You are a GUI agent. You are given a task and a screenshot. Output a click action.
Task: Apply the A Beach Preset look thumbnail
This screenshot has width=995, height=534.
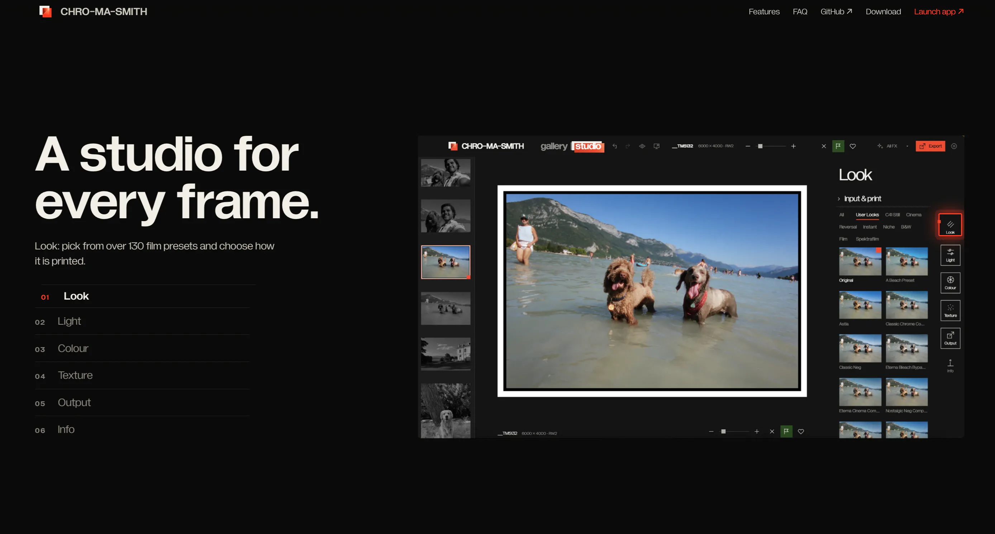pos(906,261)
